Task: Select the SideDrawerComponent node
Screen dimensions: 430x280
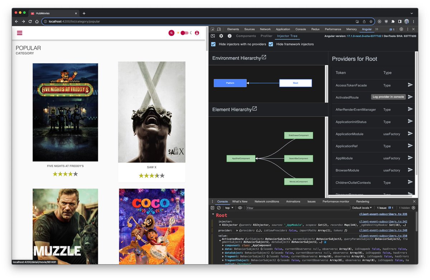Action: pos(298,136)
